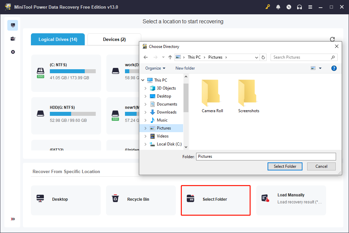The height and width of the screenshot is (233, 349).
Task: Expand the Pictures tree node
Action: click(145, 128)
